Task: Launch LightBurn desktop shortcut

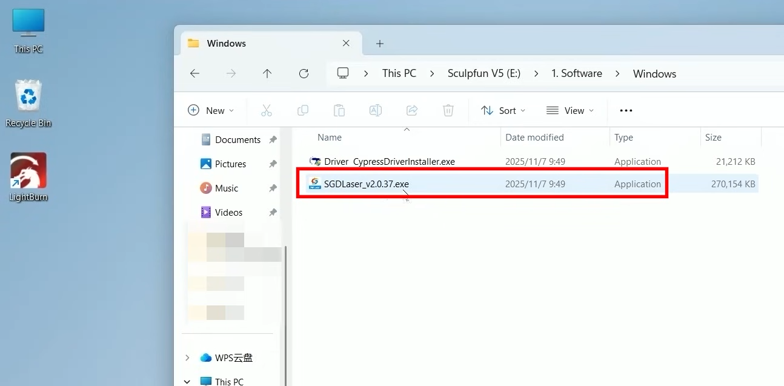Action: [28, 177]
